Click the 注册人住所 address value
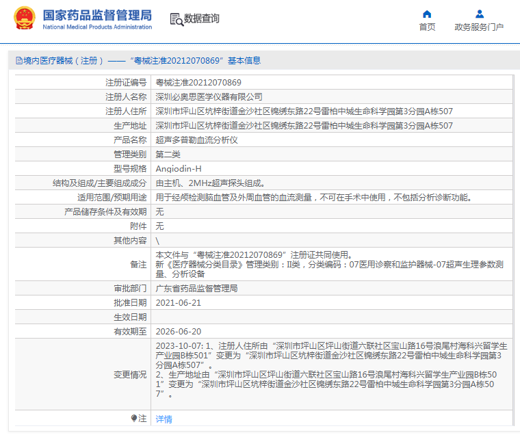520x435 pixels. [x=304, y=111]
